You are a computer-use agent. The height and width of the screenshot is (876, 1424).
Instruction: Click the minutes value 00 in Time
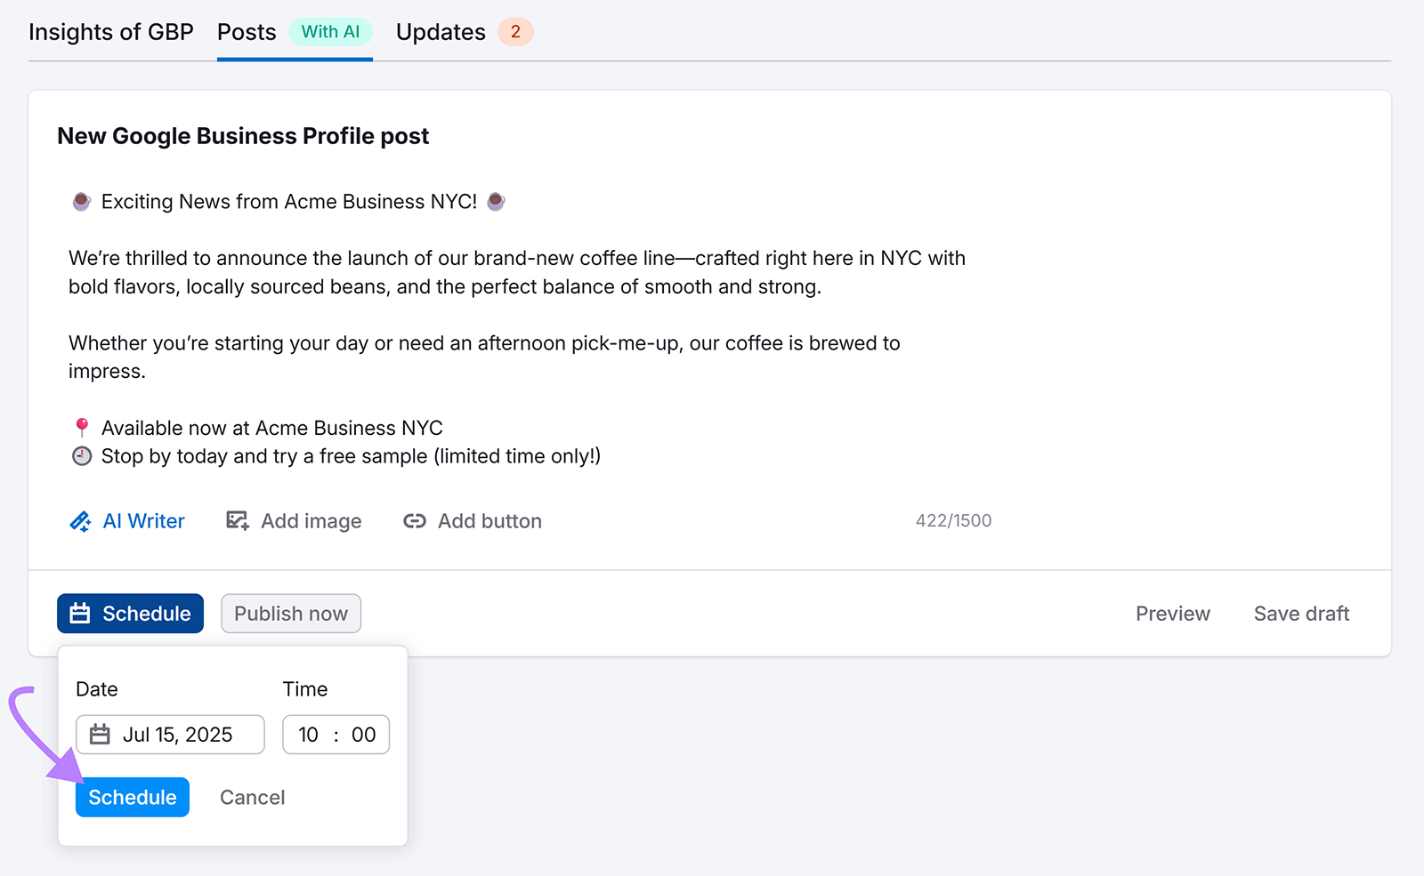[x=363, y=735]
